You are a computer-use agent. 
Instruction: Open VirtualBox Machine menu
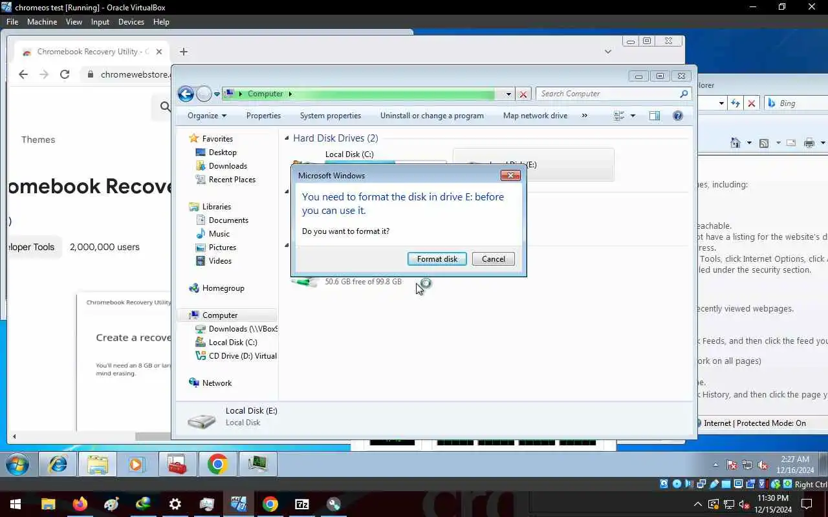[42, 21]
